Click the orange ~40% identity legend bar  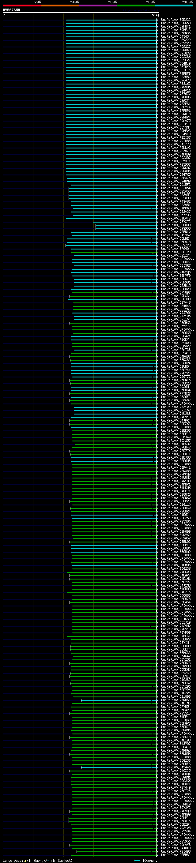(x=60, y=6)
